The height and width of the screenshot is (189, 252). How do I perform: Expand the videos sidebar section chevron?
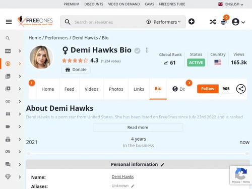click(x=20, y=89)
